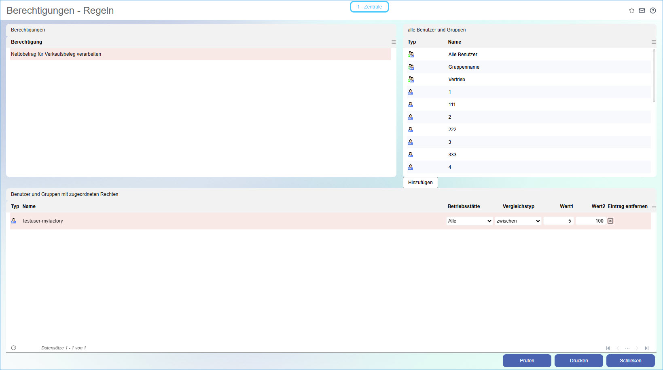663x370 pixels.
Task: Click group icon of Gruppenname
Action: coord(411,67)
